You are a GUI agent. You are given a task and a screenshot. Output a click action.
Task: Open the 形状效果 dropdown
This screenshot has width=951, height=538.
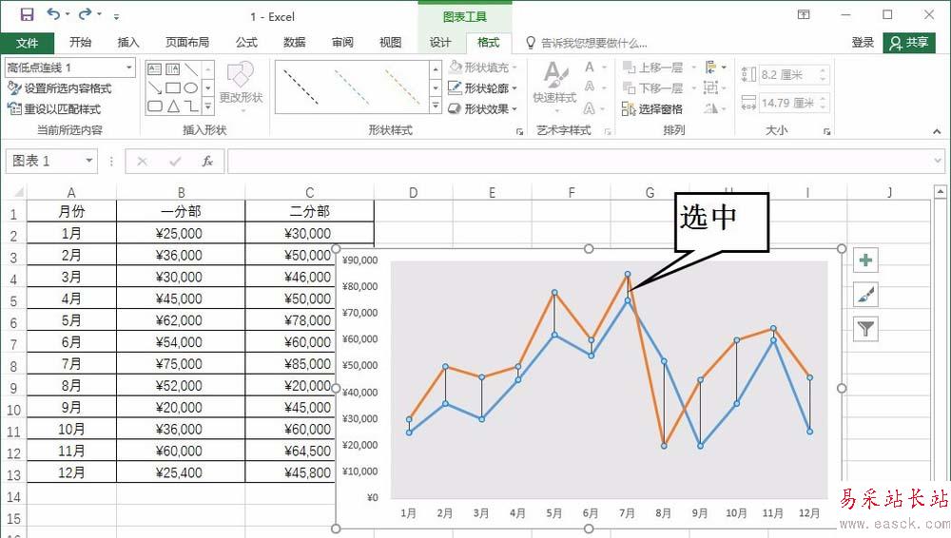click(x=483, y=109)
